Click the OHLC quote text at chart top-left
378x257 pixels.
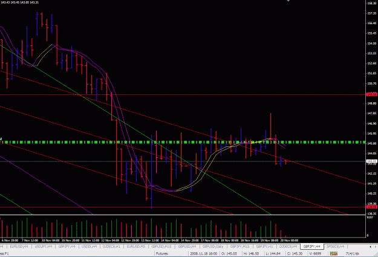[x=19, y=2]
